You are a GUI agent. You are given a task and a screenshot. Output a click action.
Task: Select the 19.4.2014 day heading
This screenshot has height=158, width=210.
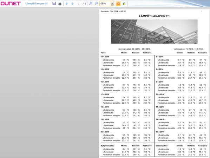click(105, 119)
